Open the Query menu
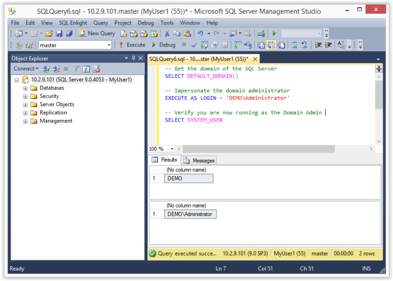Viewport: 393px width, 281px height. (100, 23)
